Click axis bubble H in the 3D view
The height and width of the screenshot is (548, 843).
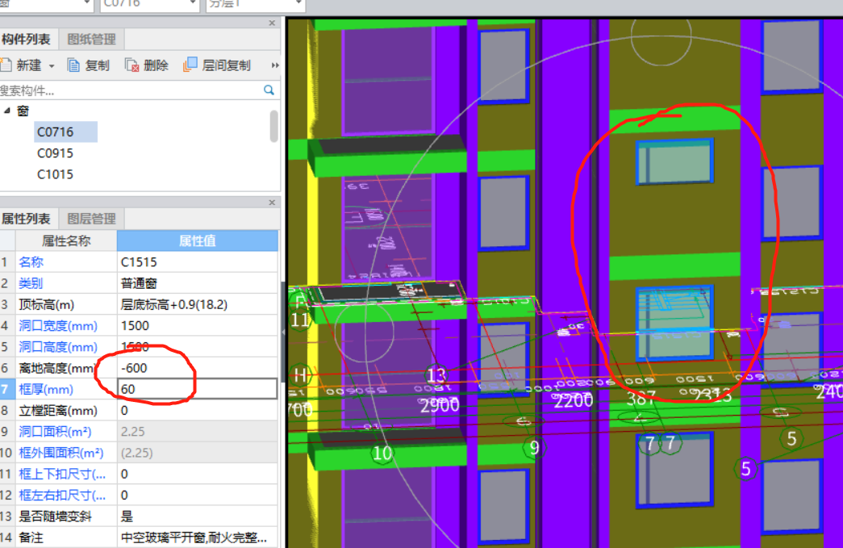300,374
